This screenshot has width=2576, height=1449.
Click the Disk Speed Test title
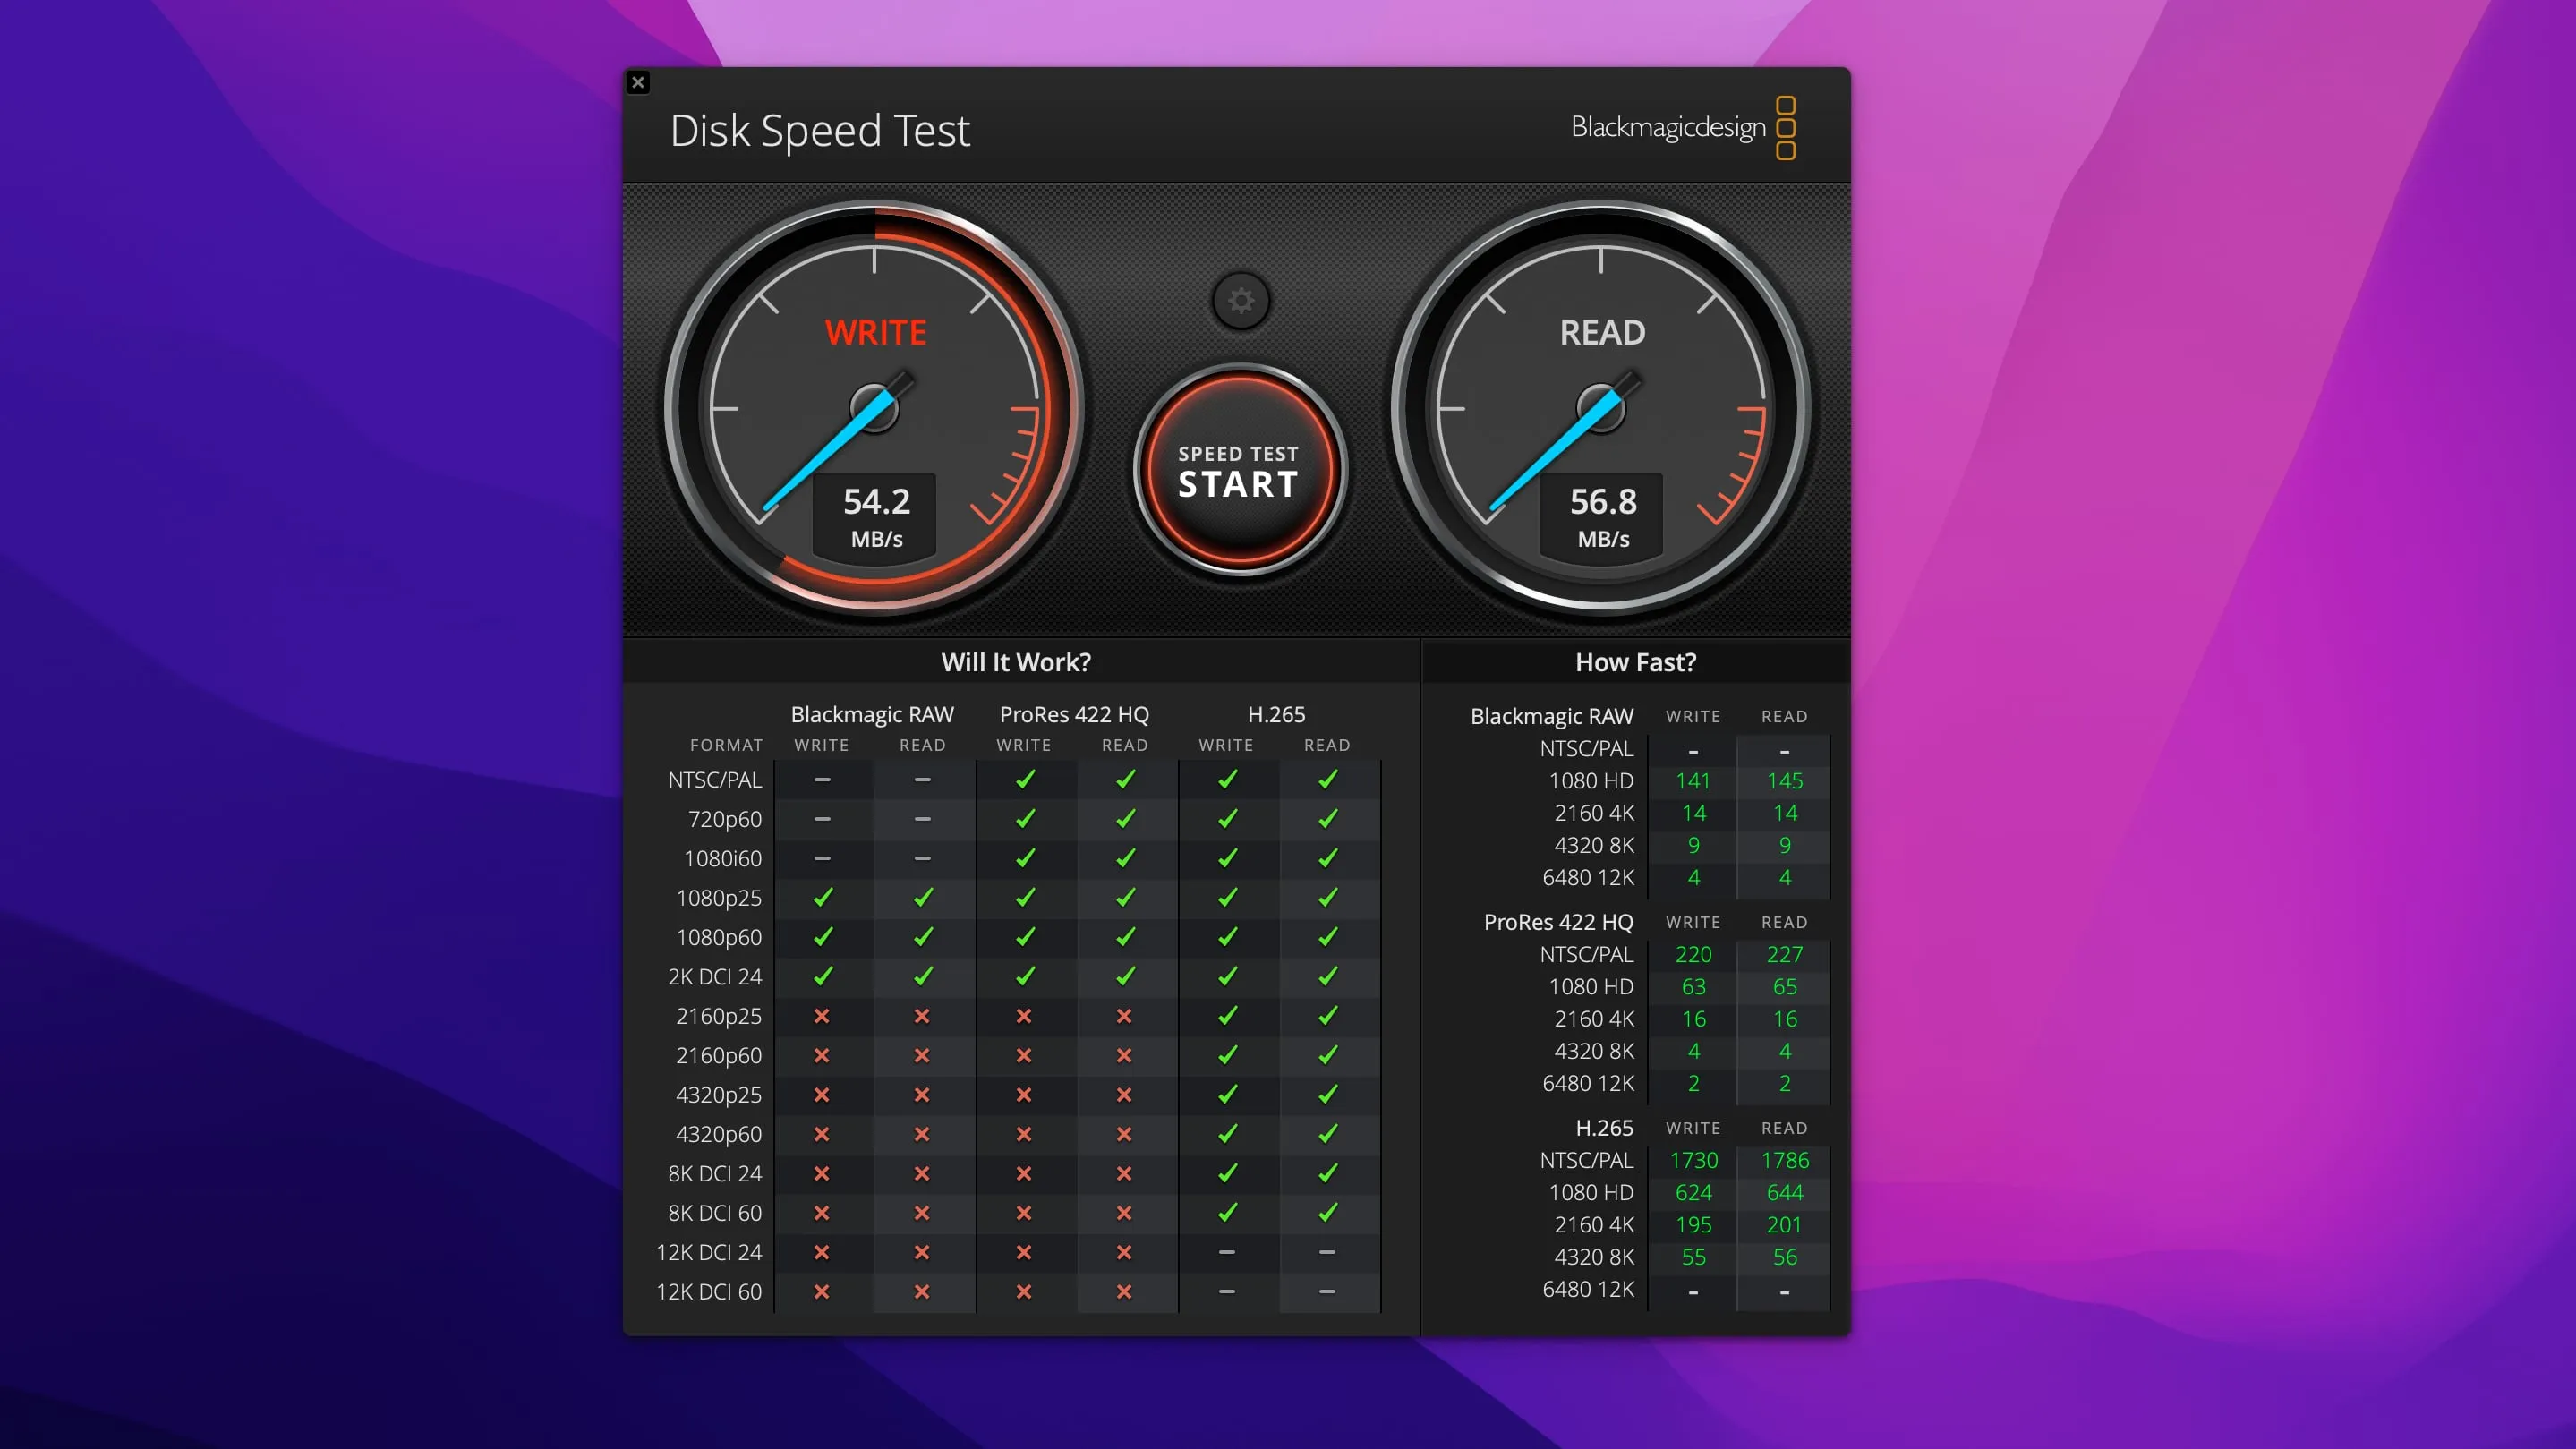[x=820, y=131]
